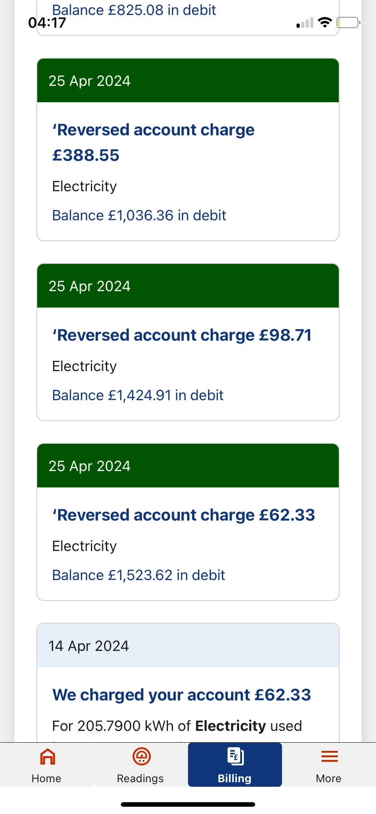Tap the Billing document icon

coord(235,757)
